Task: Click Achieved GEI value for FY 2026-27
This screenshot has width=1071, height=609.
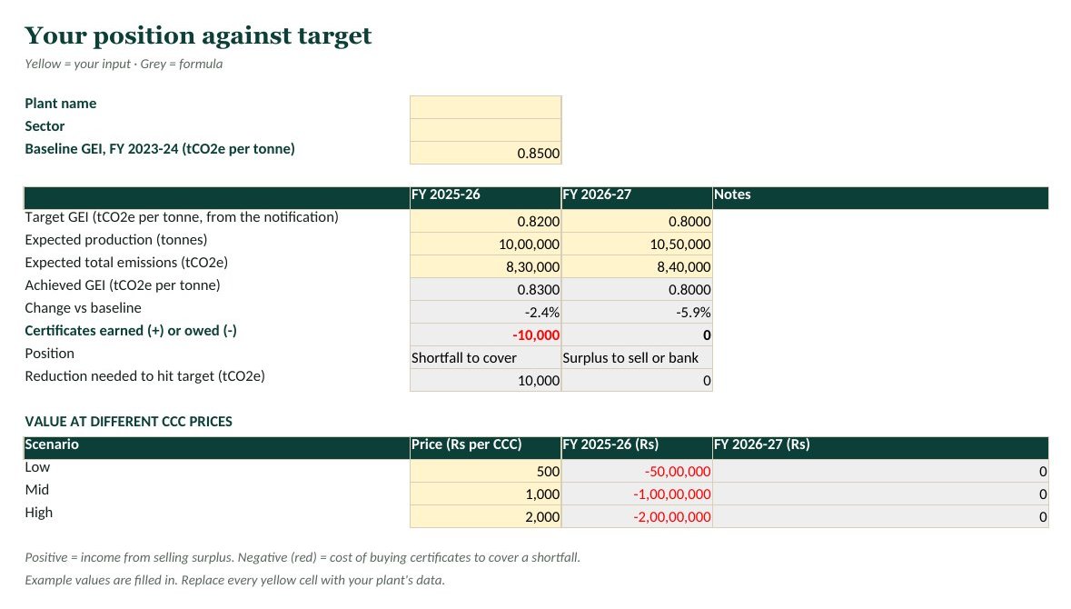Action: pos(637,289)
